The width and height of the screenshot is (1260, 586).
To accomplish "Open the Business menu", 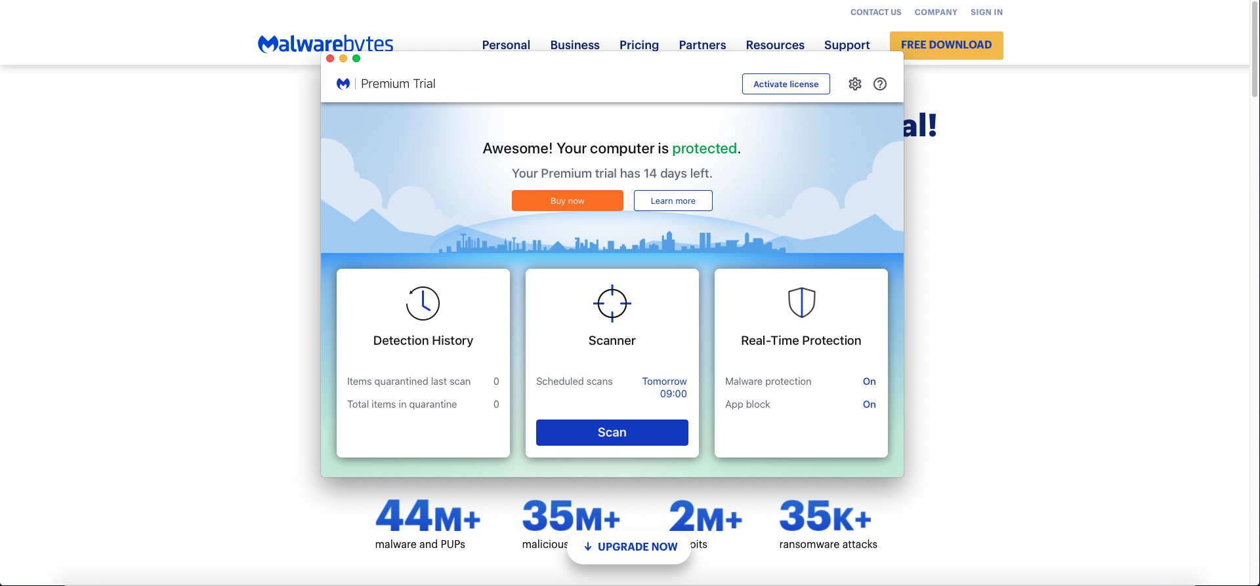I will [x=575, y=45].
